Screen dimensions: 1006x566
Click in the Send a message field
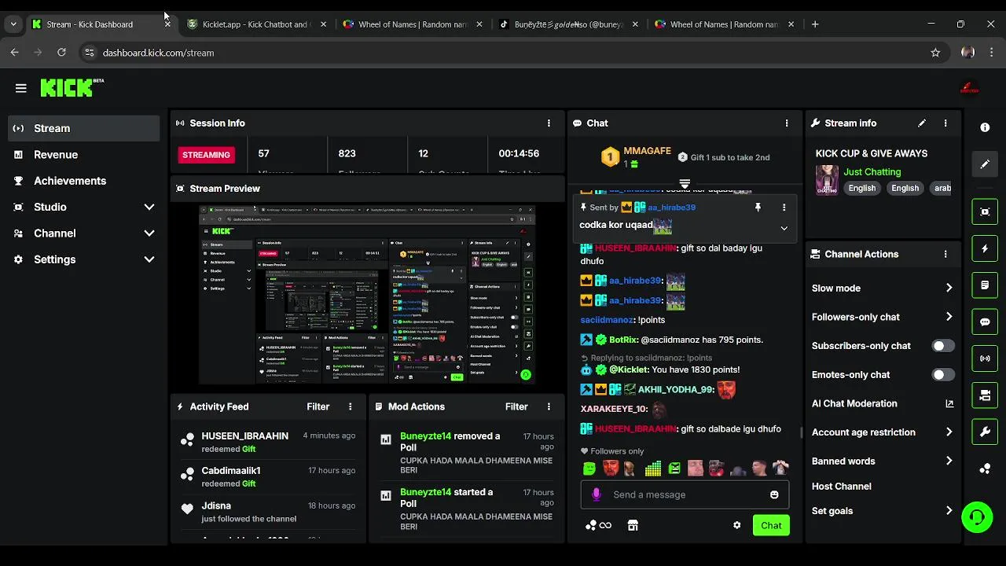[685, 494]
